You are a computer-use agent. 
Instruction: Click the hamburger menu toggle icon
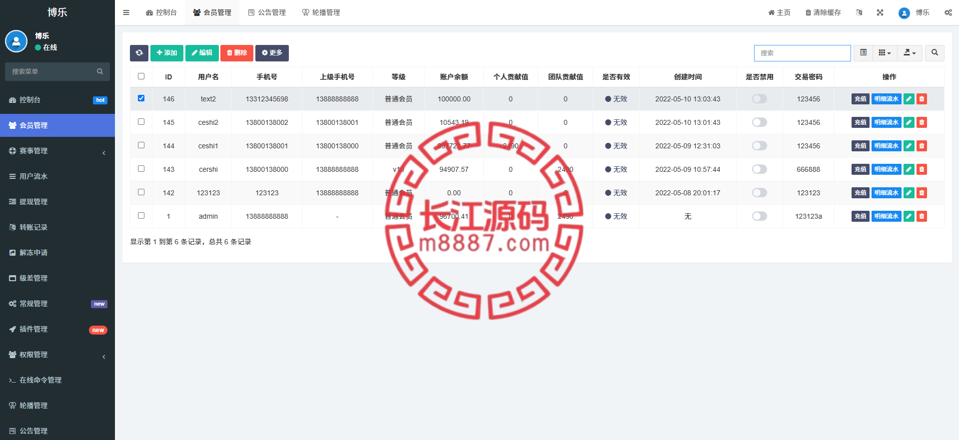(x=126, y=12)
